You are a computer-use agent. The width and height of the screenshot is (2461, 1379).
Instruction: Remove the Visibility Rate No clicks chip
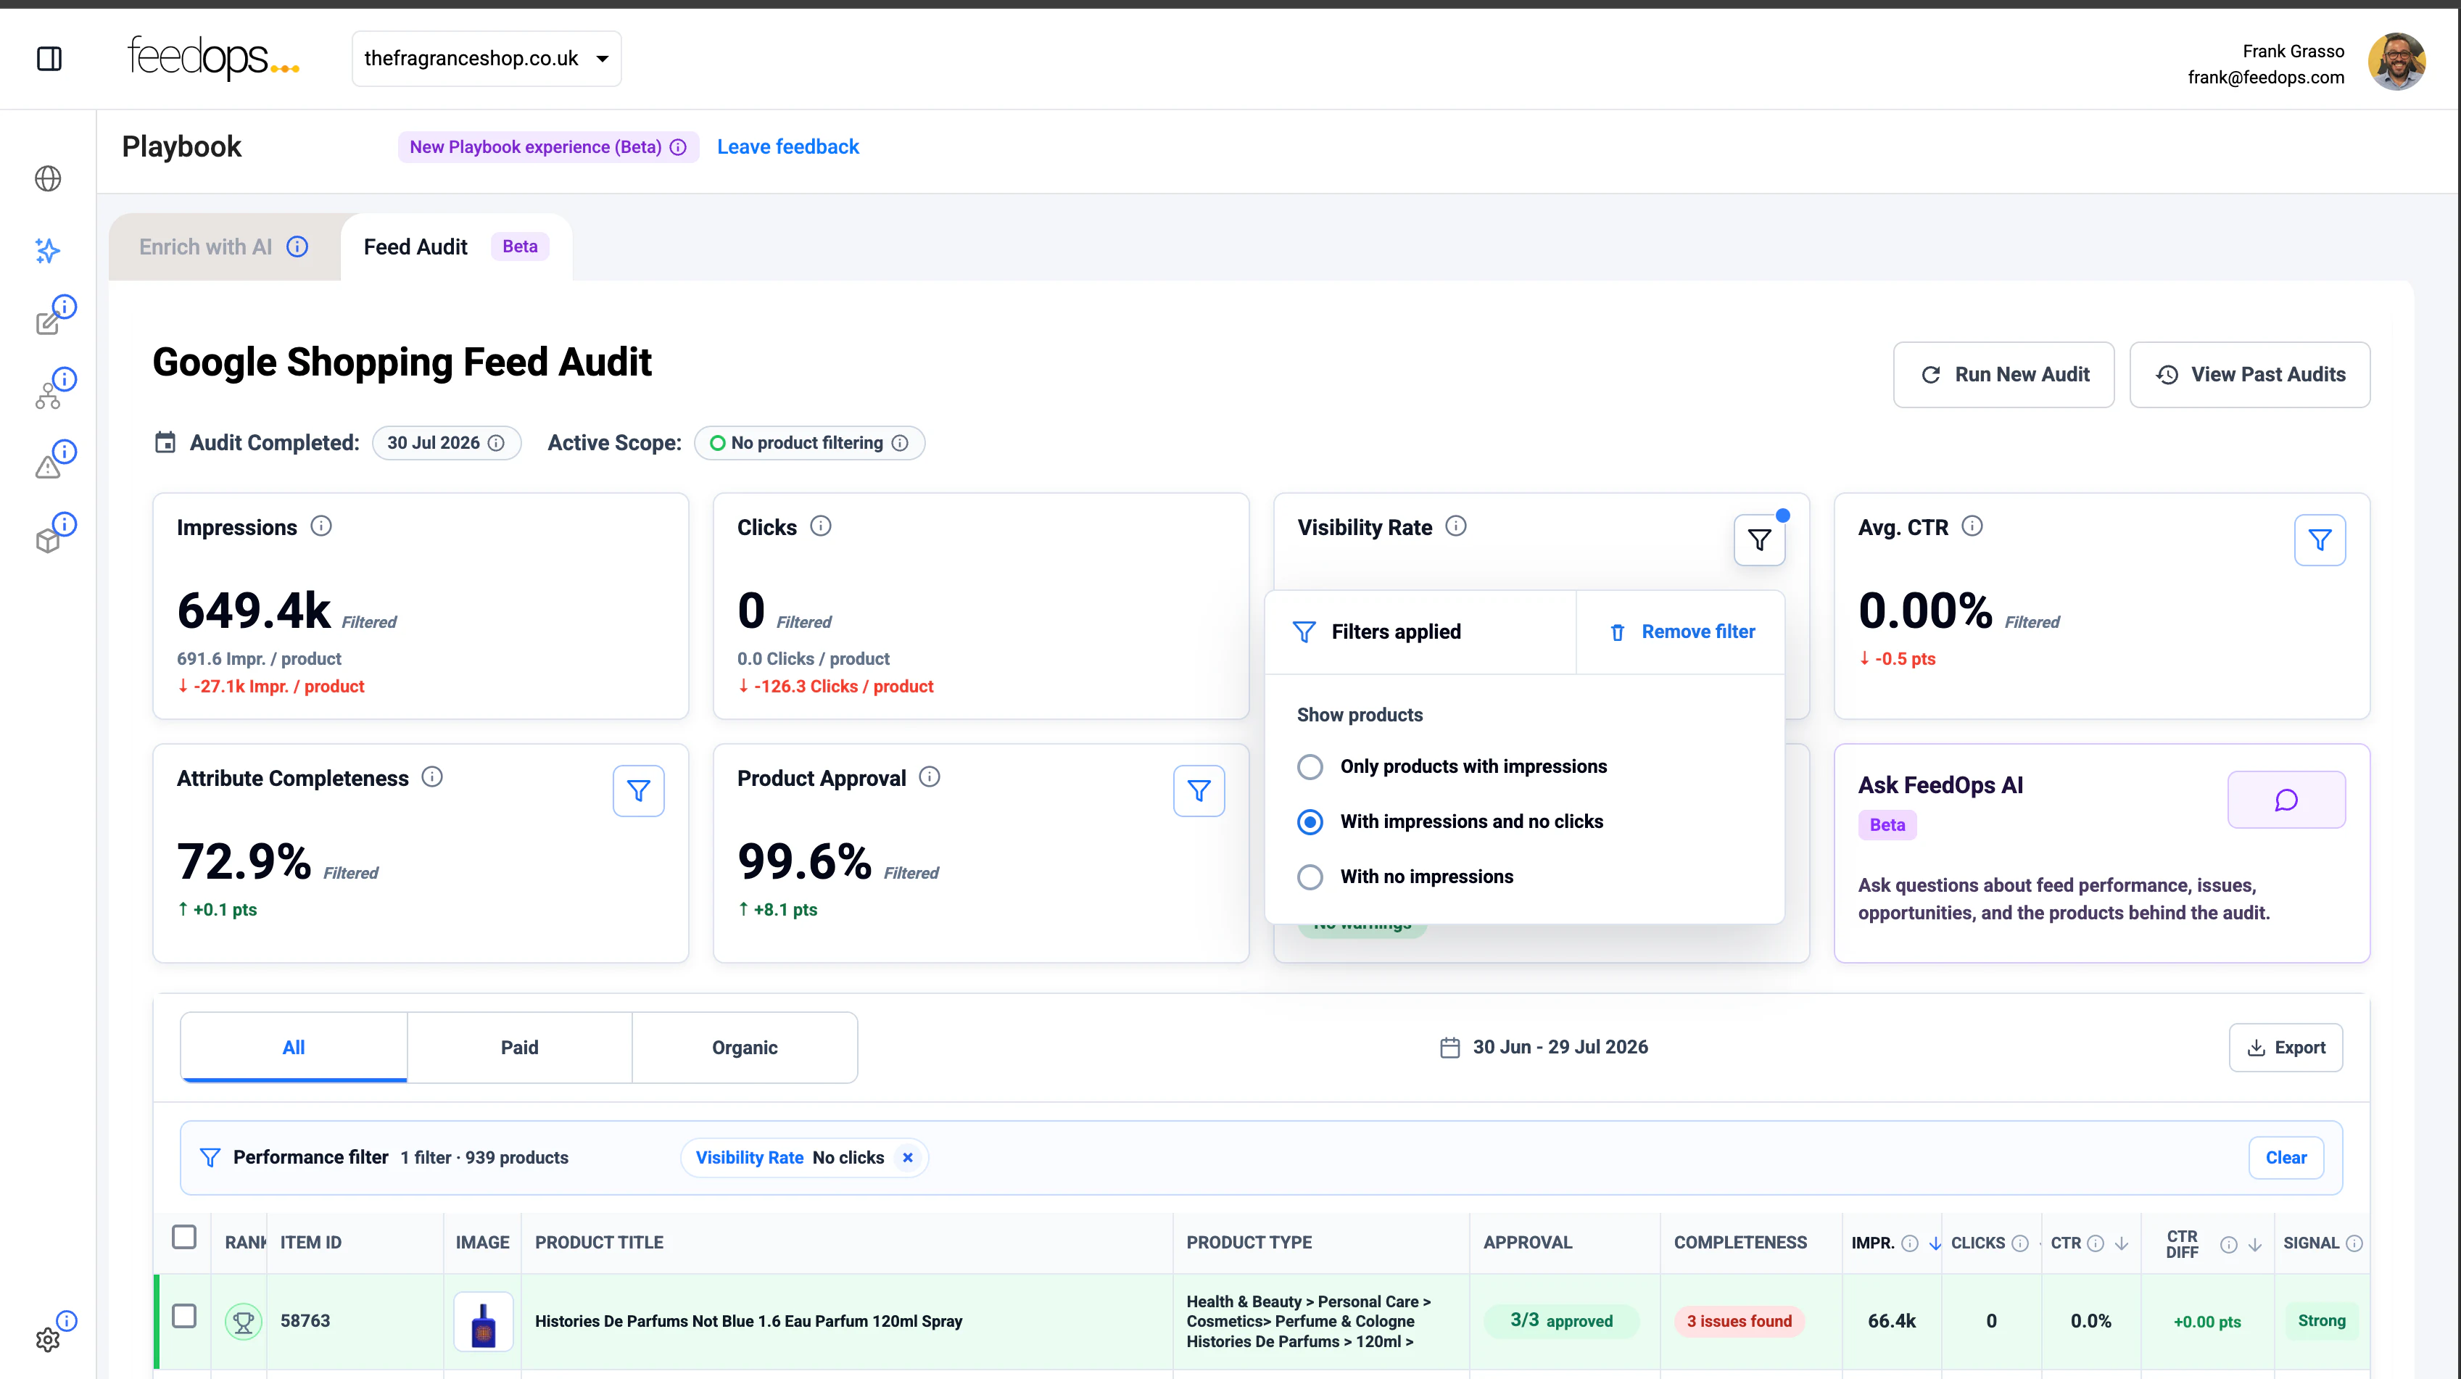908,1157
